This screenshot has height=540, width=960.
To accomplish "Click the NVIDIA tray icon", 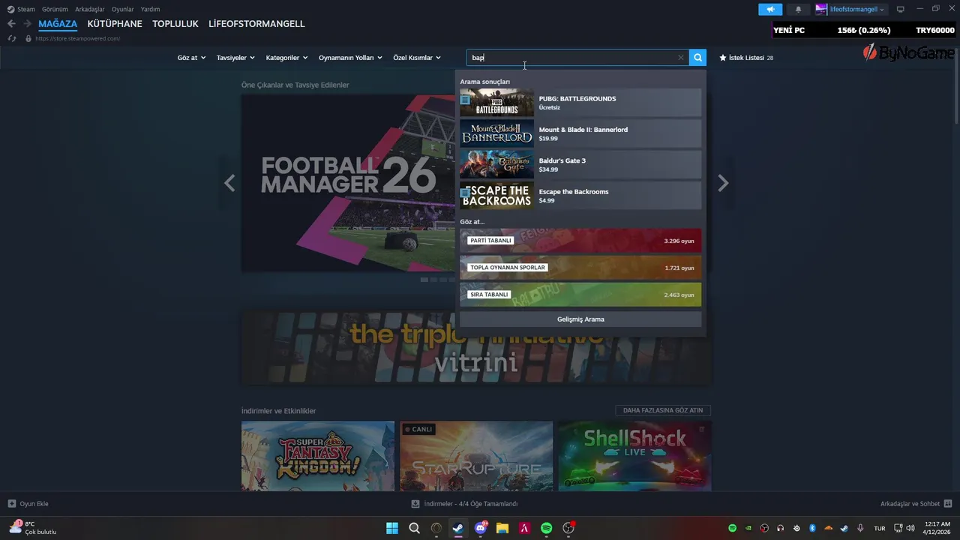I will pyautogui.click(x=748, y=528).
